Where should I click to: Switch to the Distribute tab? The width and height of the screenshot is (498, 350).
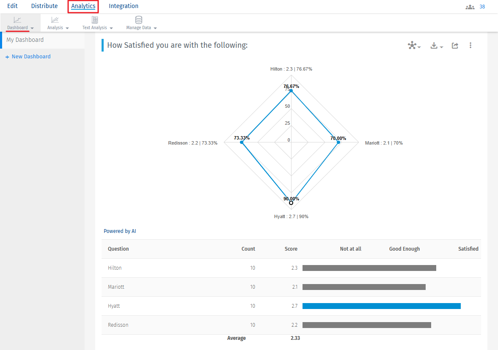[44, 6]
